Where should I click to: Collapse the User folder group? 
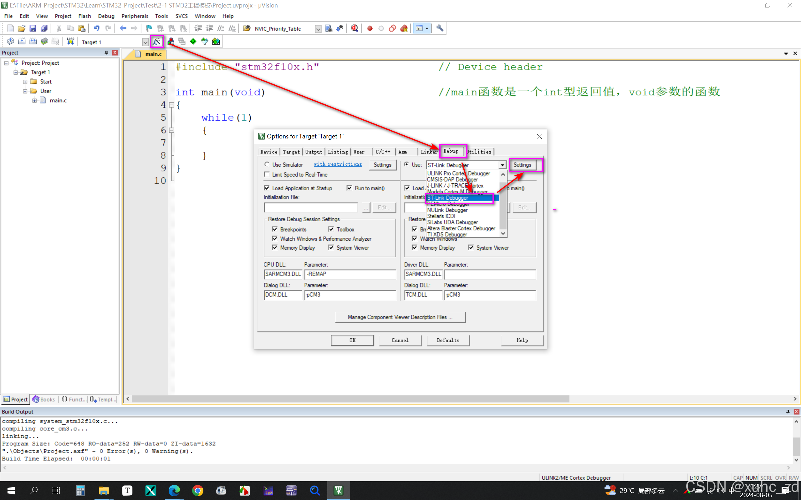coord(25,91)
